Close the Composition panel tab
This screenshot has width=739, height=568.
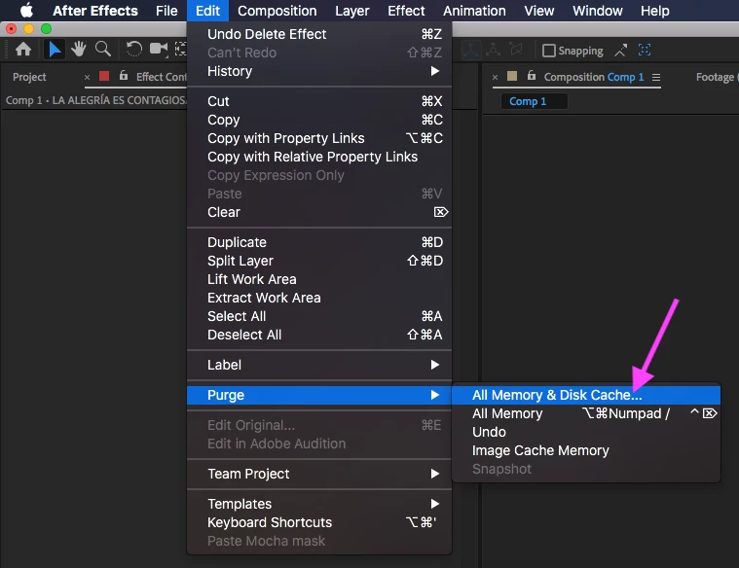point(495,77)
